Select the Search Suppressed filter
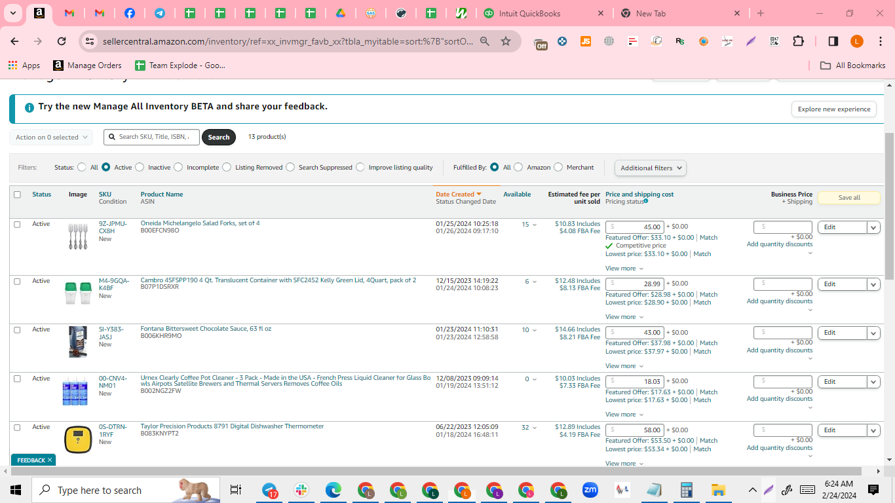The width and height of the screenshot is (895, 503). tap(290, 167)
